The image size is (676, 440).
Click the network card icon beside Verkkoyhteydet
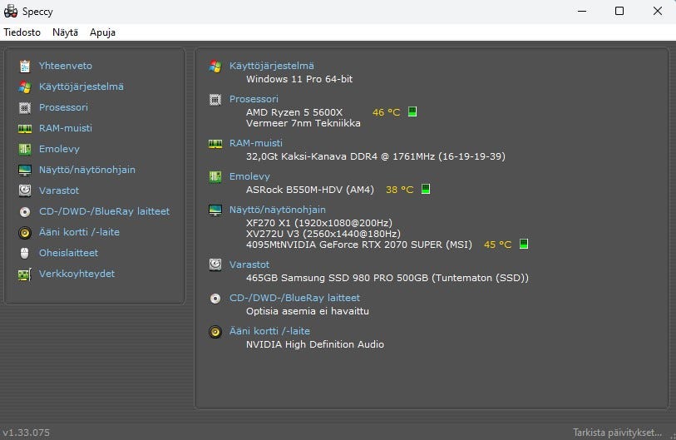click(x=25, y=274)
